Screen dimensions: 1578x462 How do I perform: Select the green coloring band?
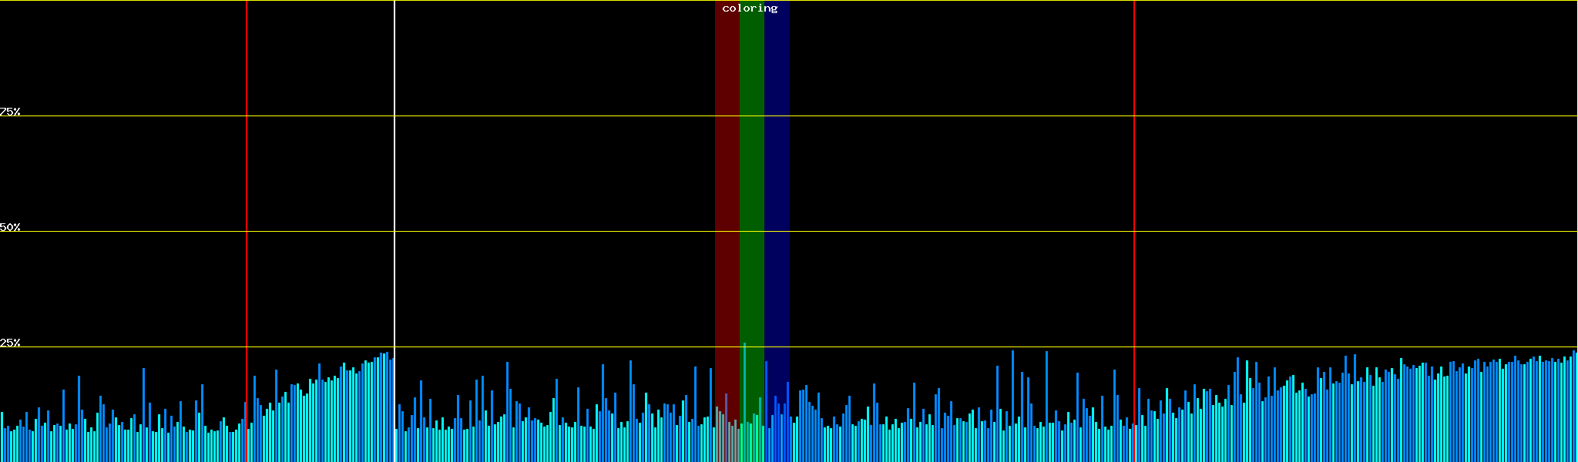coord(751,192)
